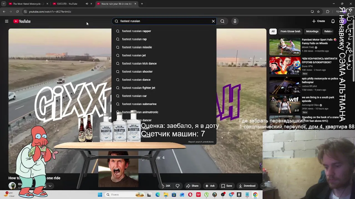Open Windows Start menu
The image size is (355, 199).
point(100,195)
